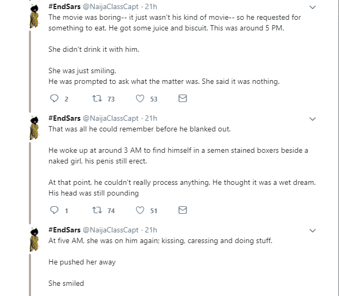Select #EndSars name on the five AM tweet
339x296 pixels.
point(64,230)
